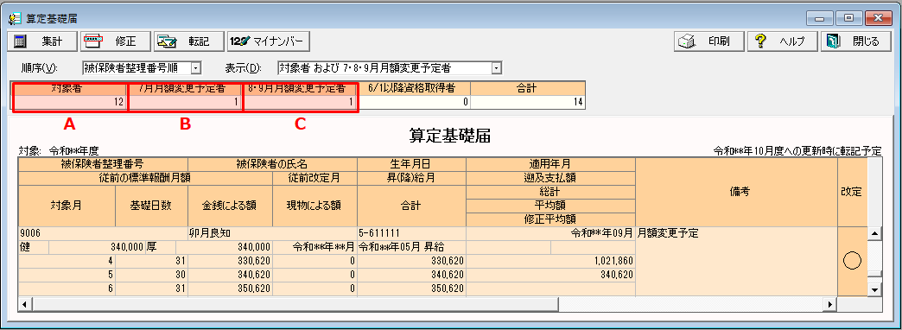
Task: Click the 集計 button label
Action: (x=51, y=42)
